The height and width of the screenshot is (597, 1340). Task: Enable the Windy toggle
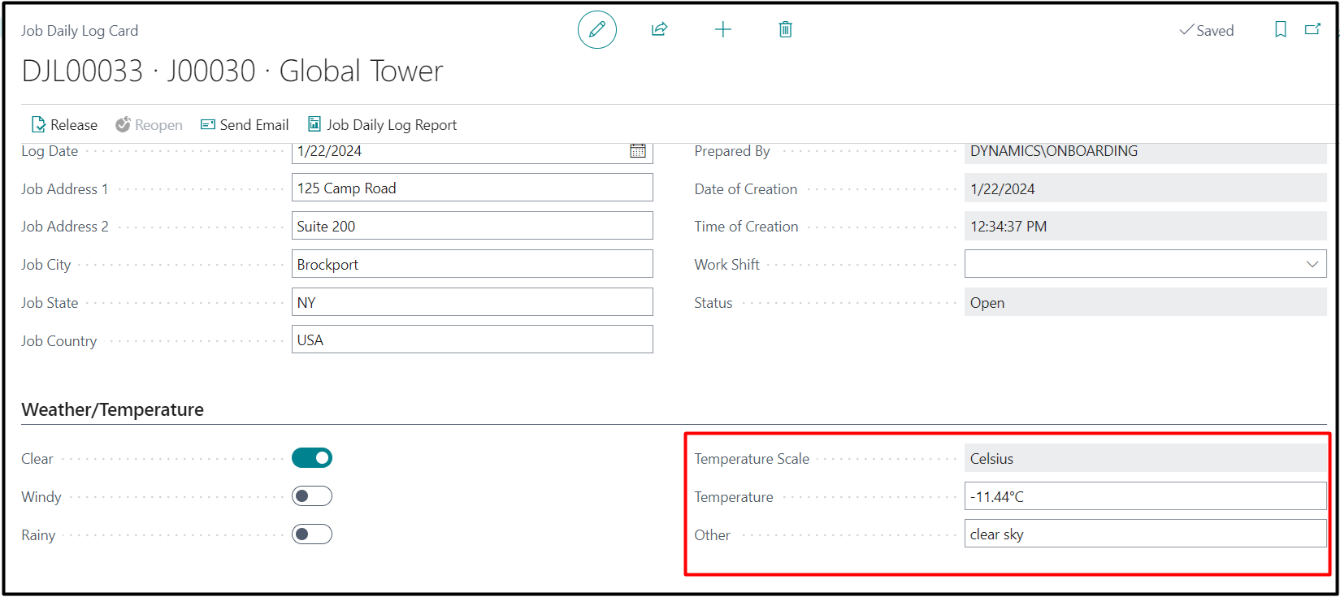pos(312,496)
